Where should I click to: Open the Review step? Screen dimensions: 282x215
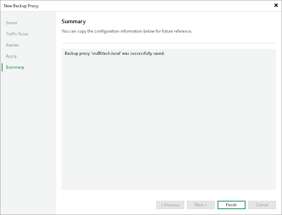[13, 45]
